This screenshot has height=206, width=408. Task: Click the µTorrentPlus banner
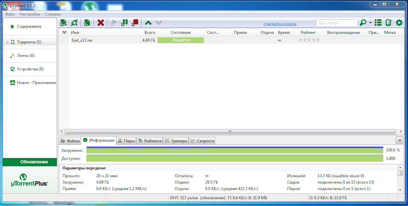point(29,180)
